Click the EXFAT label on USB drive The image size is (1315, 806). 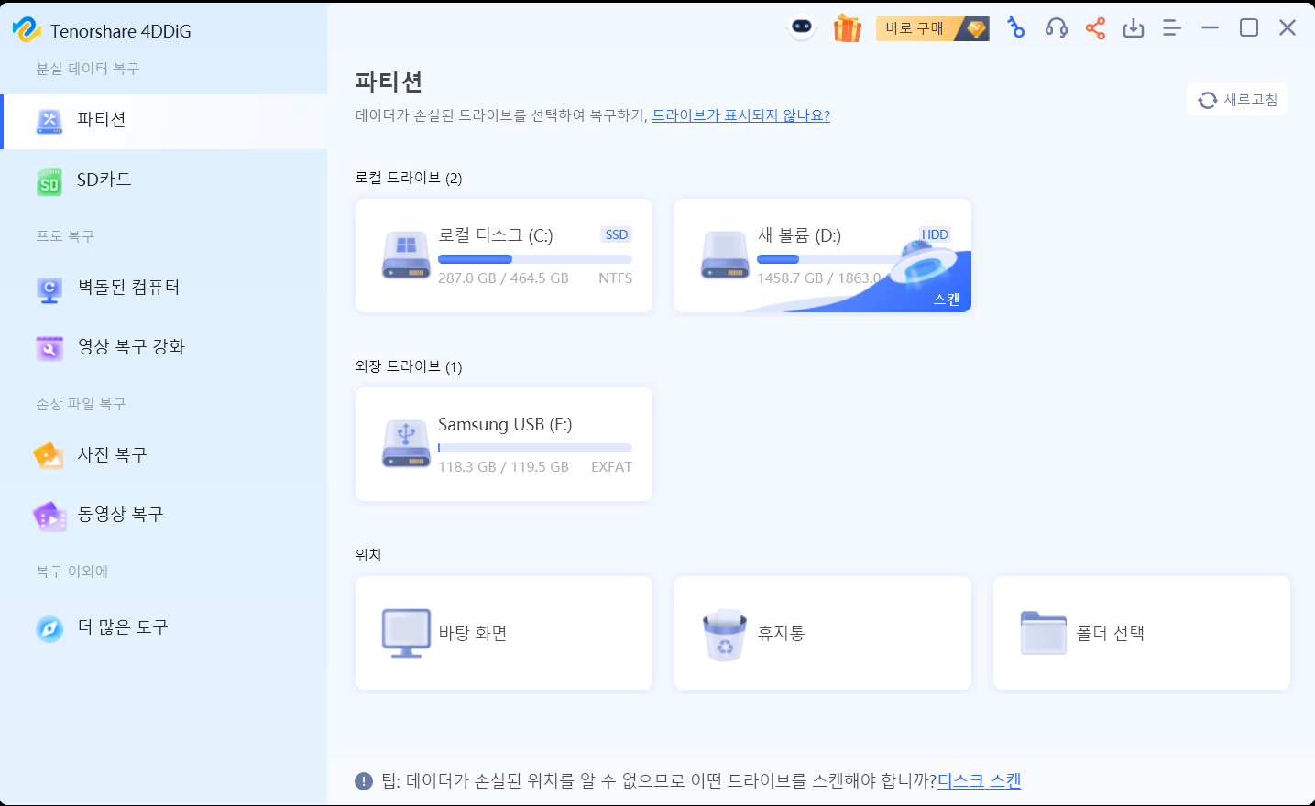click(611, 466)
